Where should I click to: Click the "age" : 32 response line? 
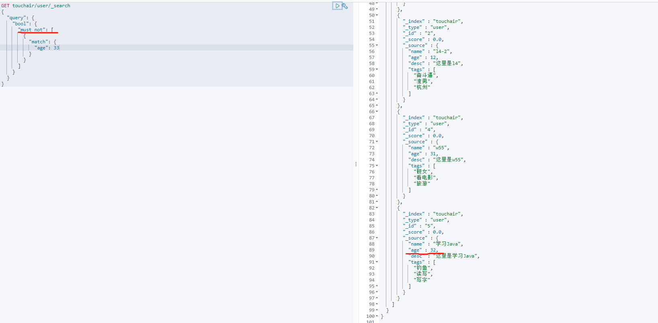pos(423,250)
